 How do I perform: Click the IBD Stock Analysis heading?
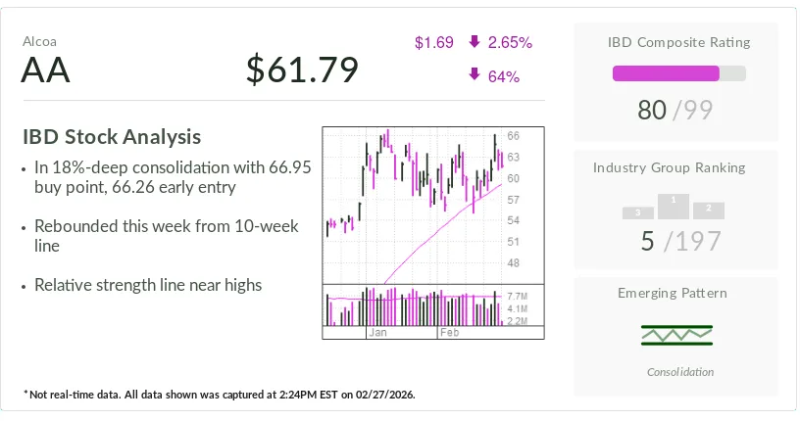pos(111,137)
